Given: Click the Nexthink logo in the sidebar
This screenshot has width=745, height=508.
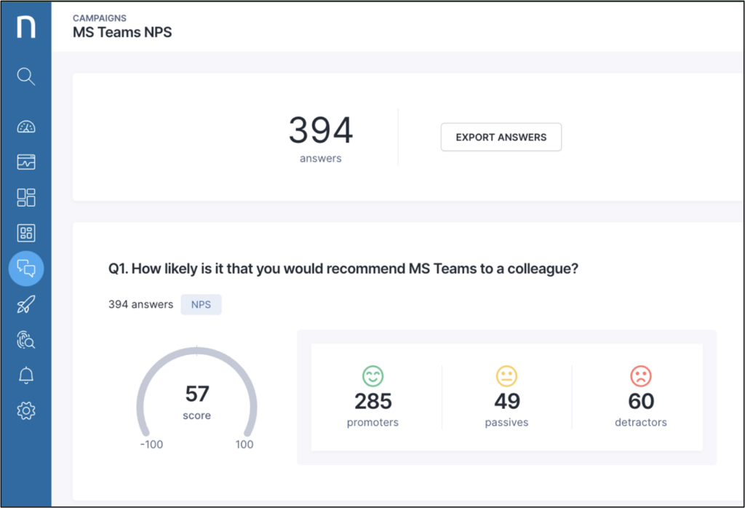Looking at the screenshot, I should (26, 28).
